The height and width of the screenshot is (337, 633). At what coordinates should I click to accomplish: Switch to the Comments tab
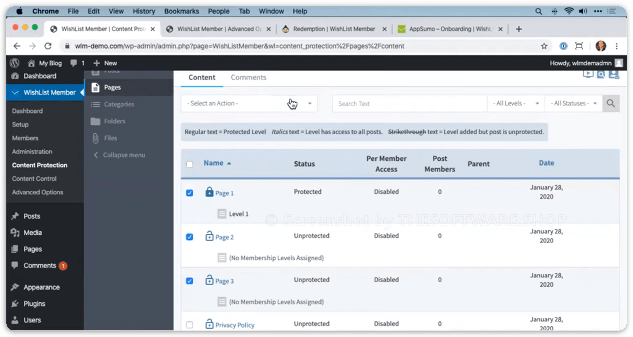248,77
